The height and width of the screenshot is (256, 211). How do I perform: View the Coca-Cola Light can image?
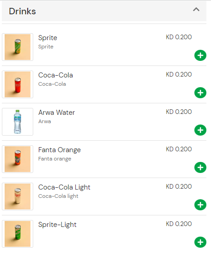click(18, 196)
